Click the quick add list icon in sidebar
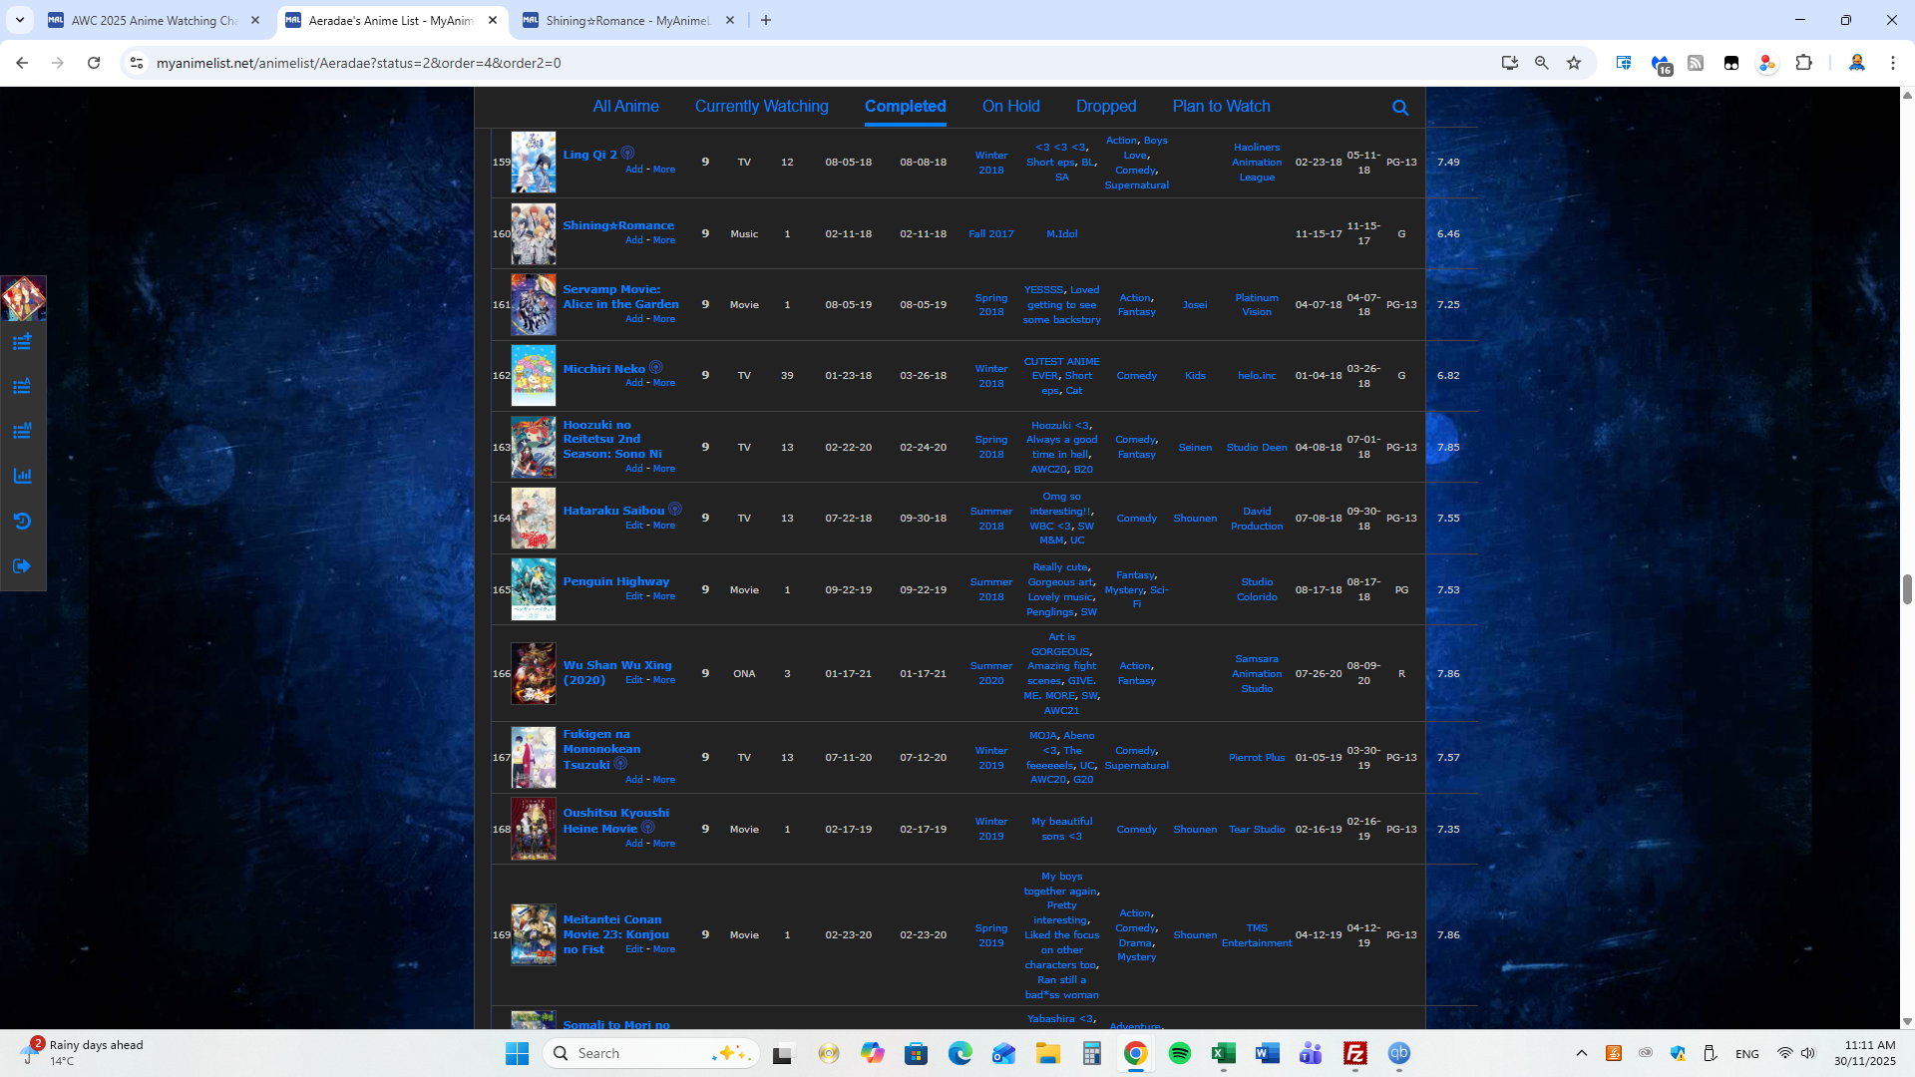The height and width of the screenshot is (1077, 1915). 22,342
